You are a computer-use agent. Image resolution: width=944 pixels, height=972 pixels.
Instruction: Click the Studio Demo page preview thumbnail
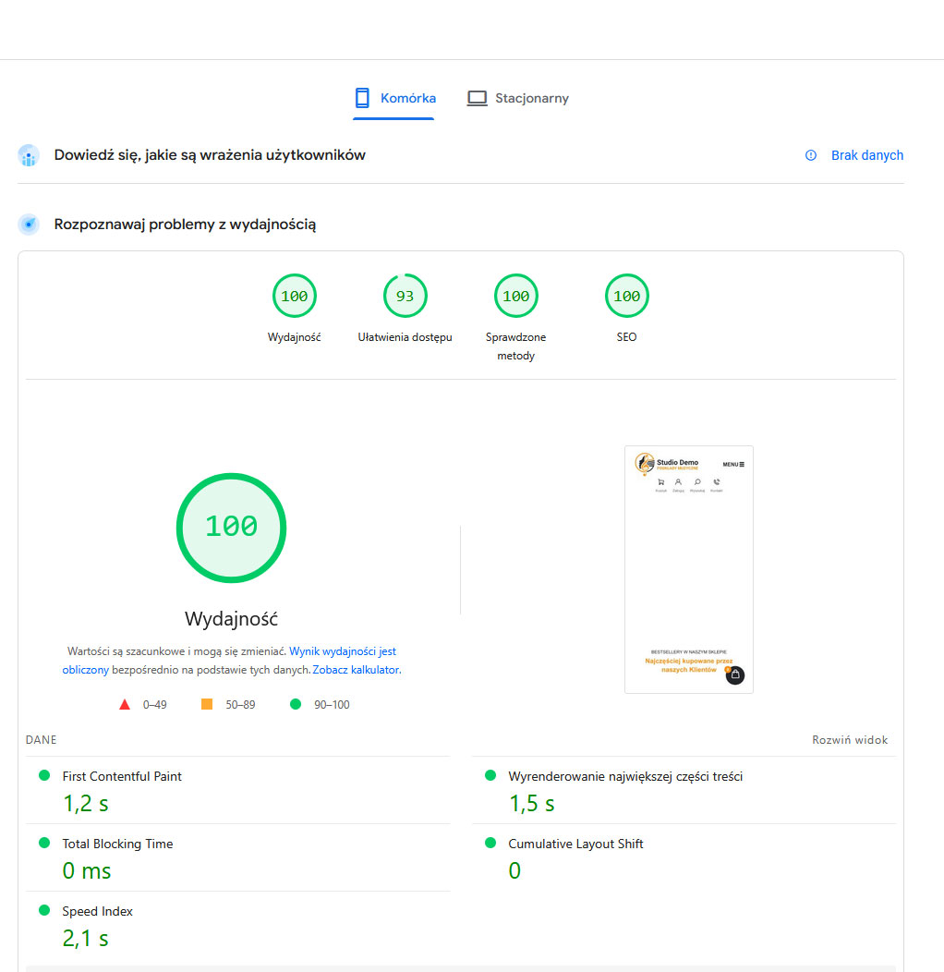(688, 569)
